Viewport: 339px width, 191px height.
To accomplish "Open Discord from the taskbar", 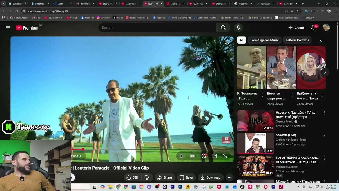I will [x=149, y=187].
